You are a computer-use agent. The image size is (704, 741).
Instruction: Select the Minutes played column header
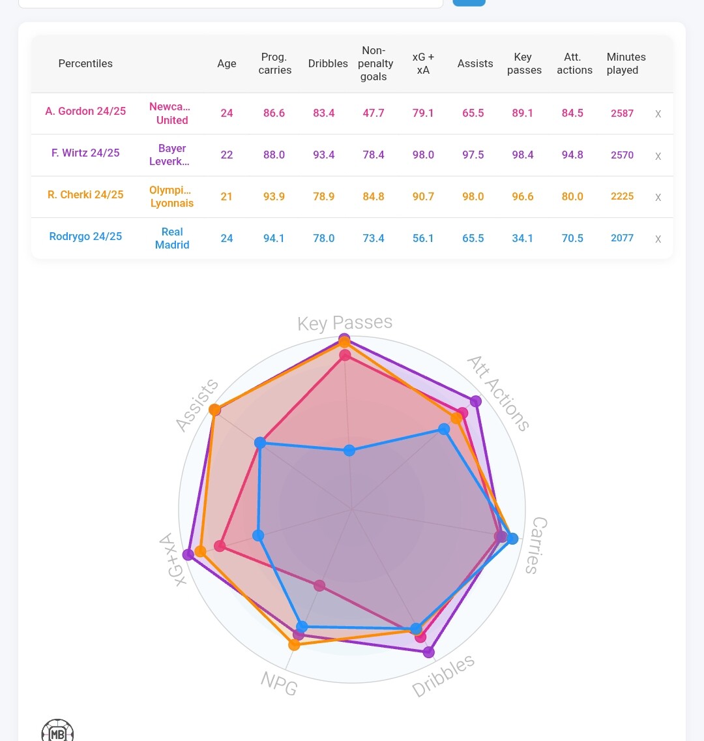(625, 63)
